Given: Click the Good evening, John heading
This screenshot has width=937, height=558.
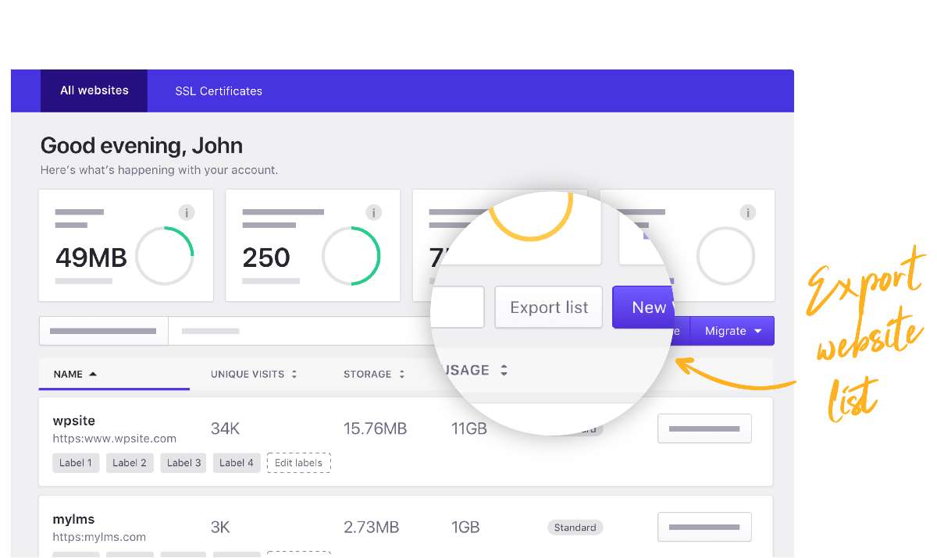Looking at the screenshot, I should [141, 146].
